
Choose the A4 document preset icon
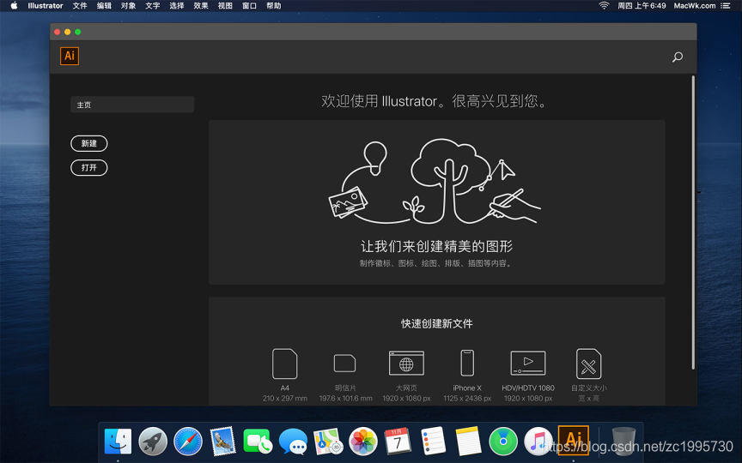tap(285, 364)
